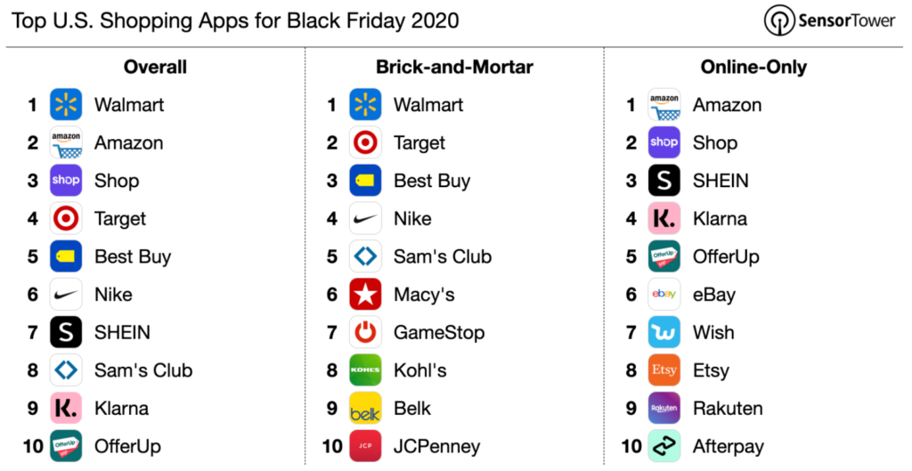Select the Brick-and-Mortar column heading
This screenshot has height=471, width=912.
[x=454, y=67]
